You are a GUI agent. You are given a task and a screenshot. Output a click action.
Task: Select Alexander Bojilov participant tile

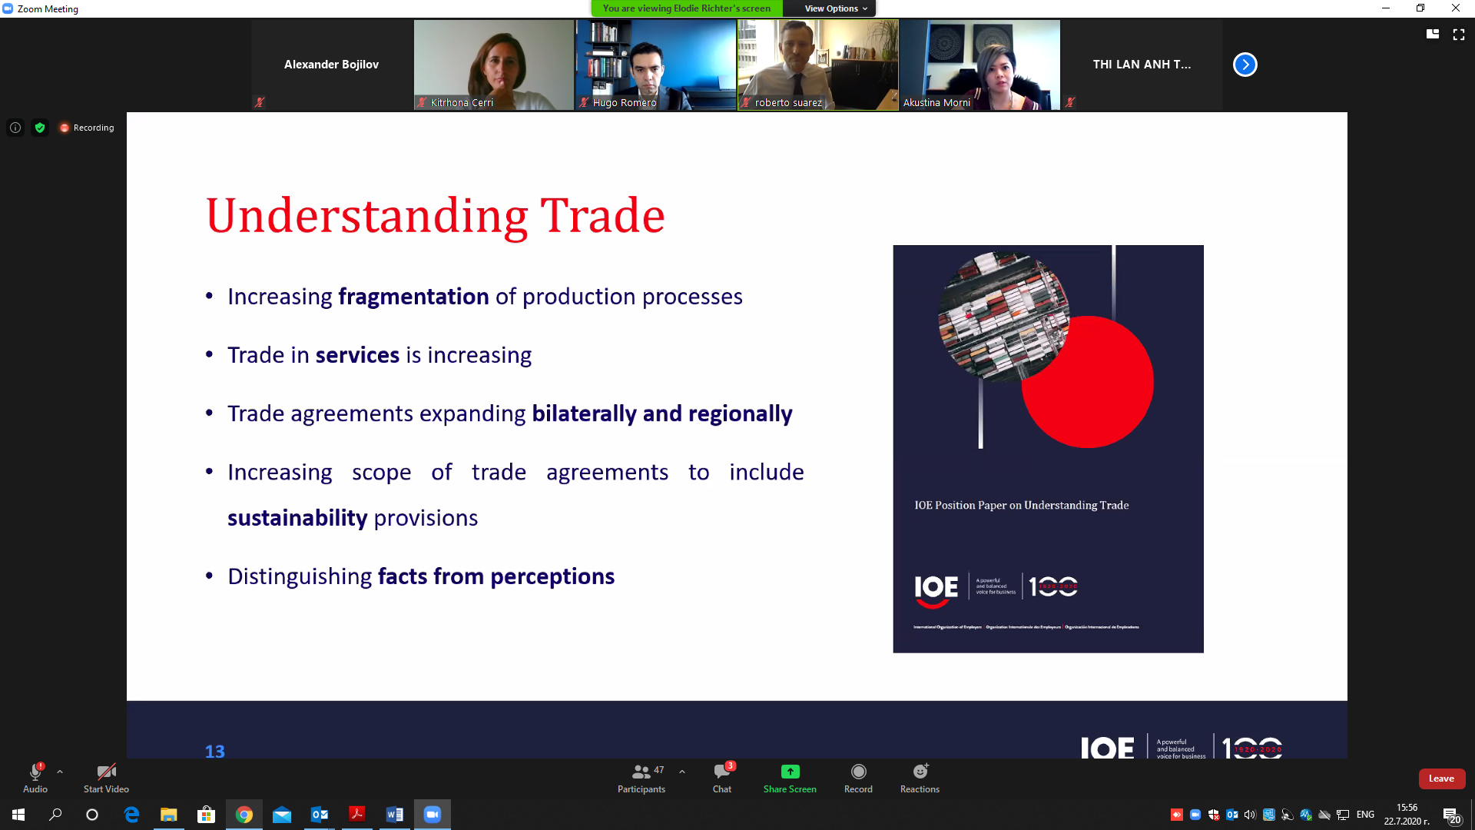[x=331, y=65]
